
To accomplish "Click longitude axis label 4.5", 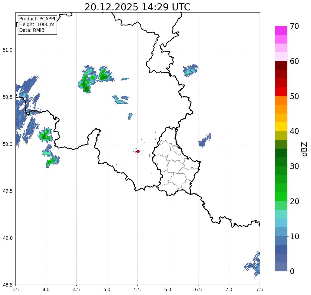I will [x=77, y=290].
